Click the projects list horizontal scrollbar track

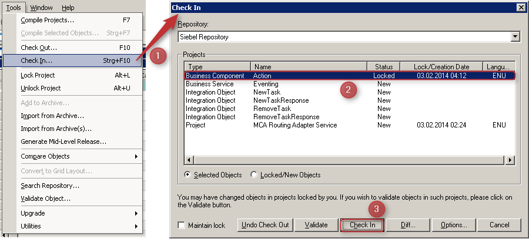tap(350, 160)
